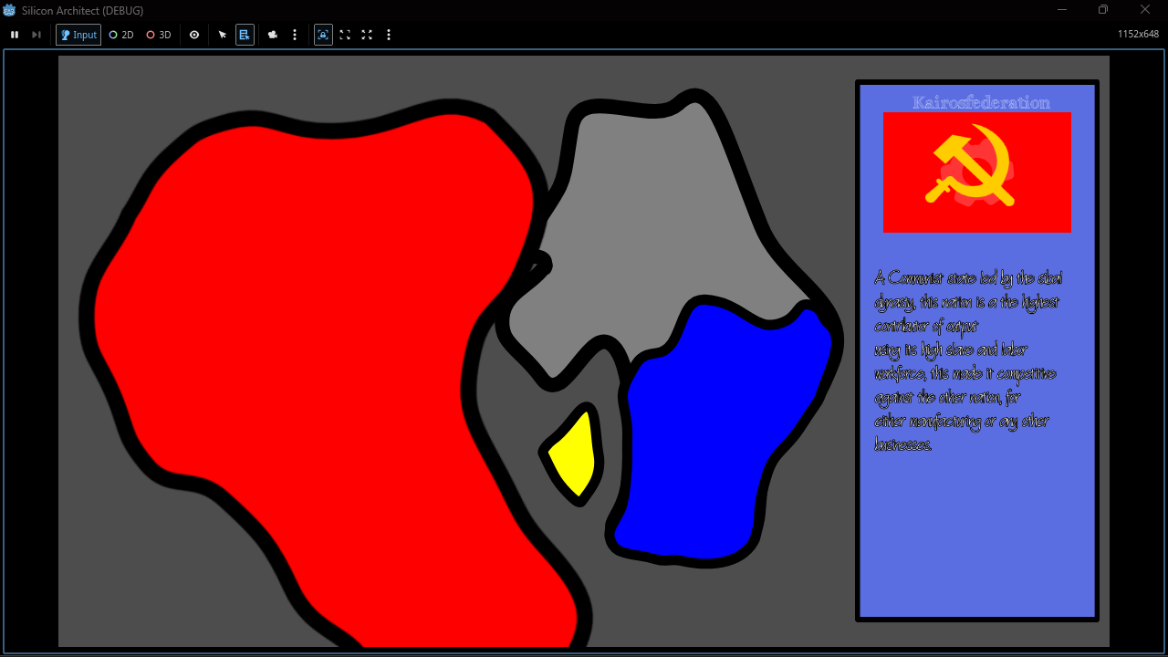This screenshot has height=657, width=1168.
Task: Click the stretch-to-fit dashed square icon
Action: pyautogui.click(x=345, y=35)
